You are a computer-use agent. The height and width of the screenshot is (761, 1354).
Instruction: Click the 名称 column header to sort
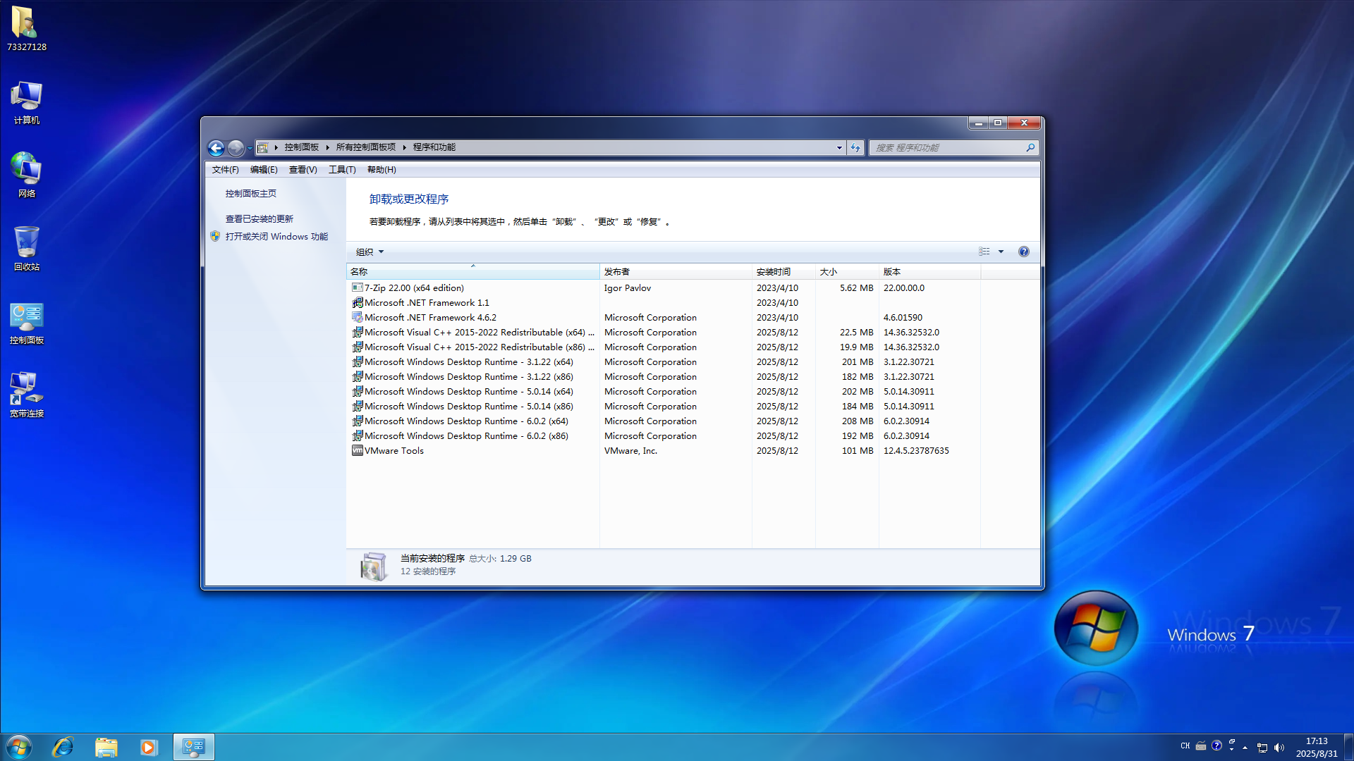(x=360, y=271)
